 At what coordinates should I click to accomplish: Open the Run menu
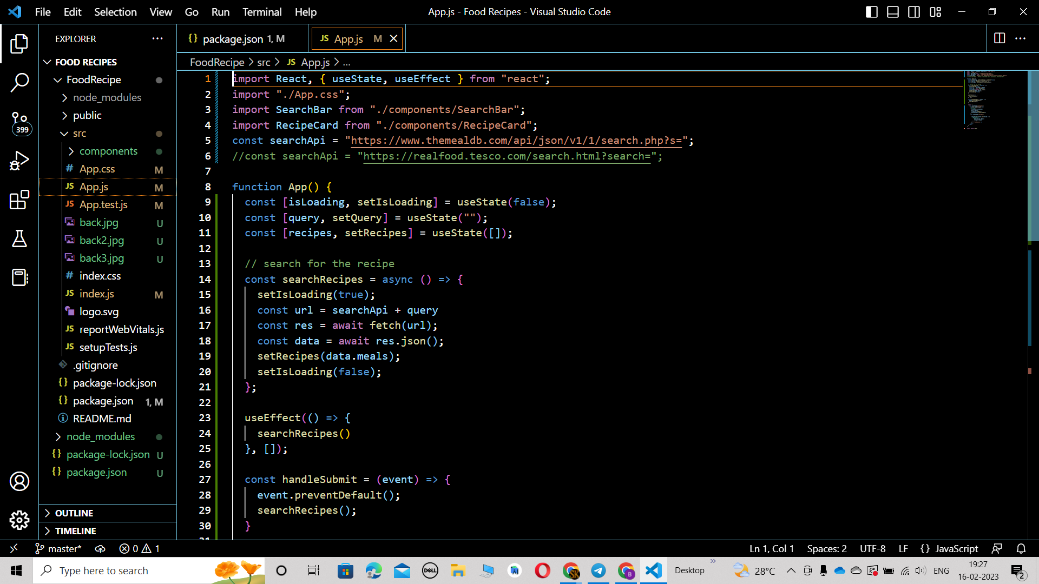pos(220,12)
